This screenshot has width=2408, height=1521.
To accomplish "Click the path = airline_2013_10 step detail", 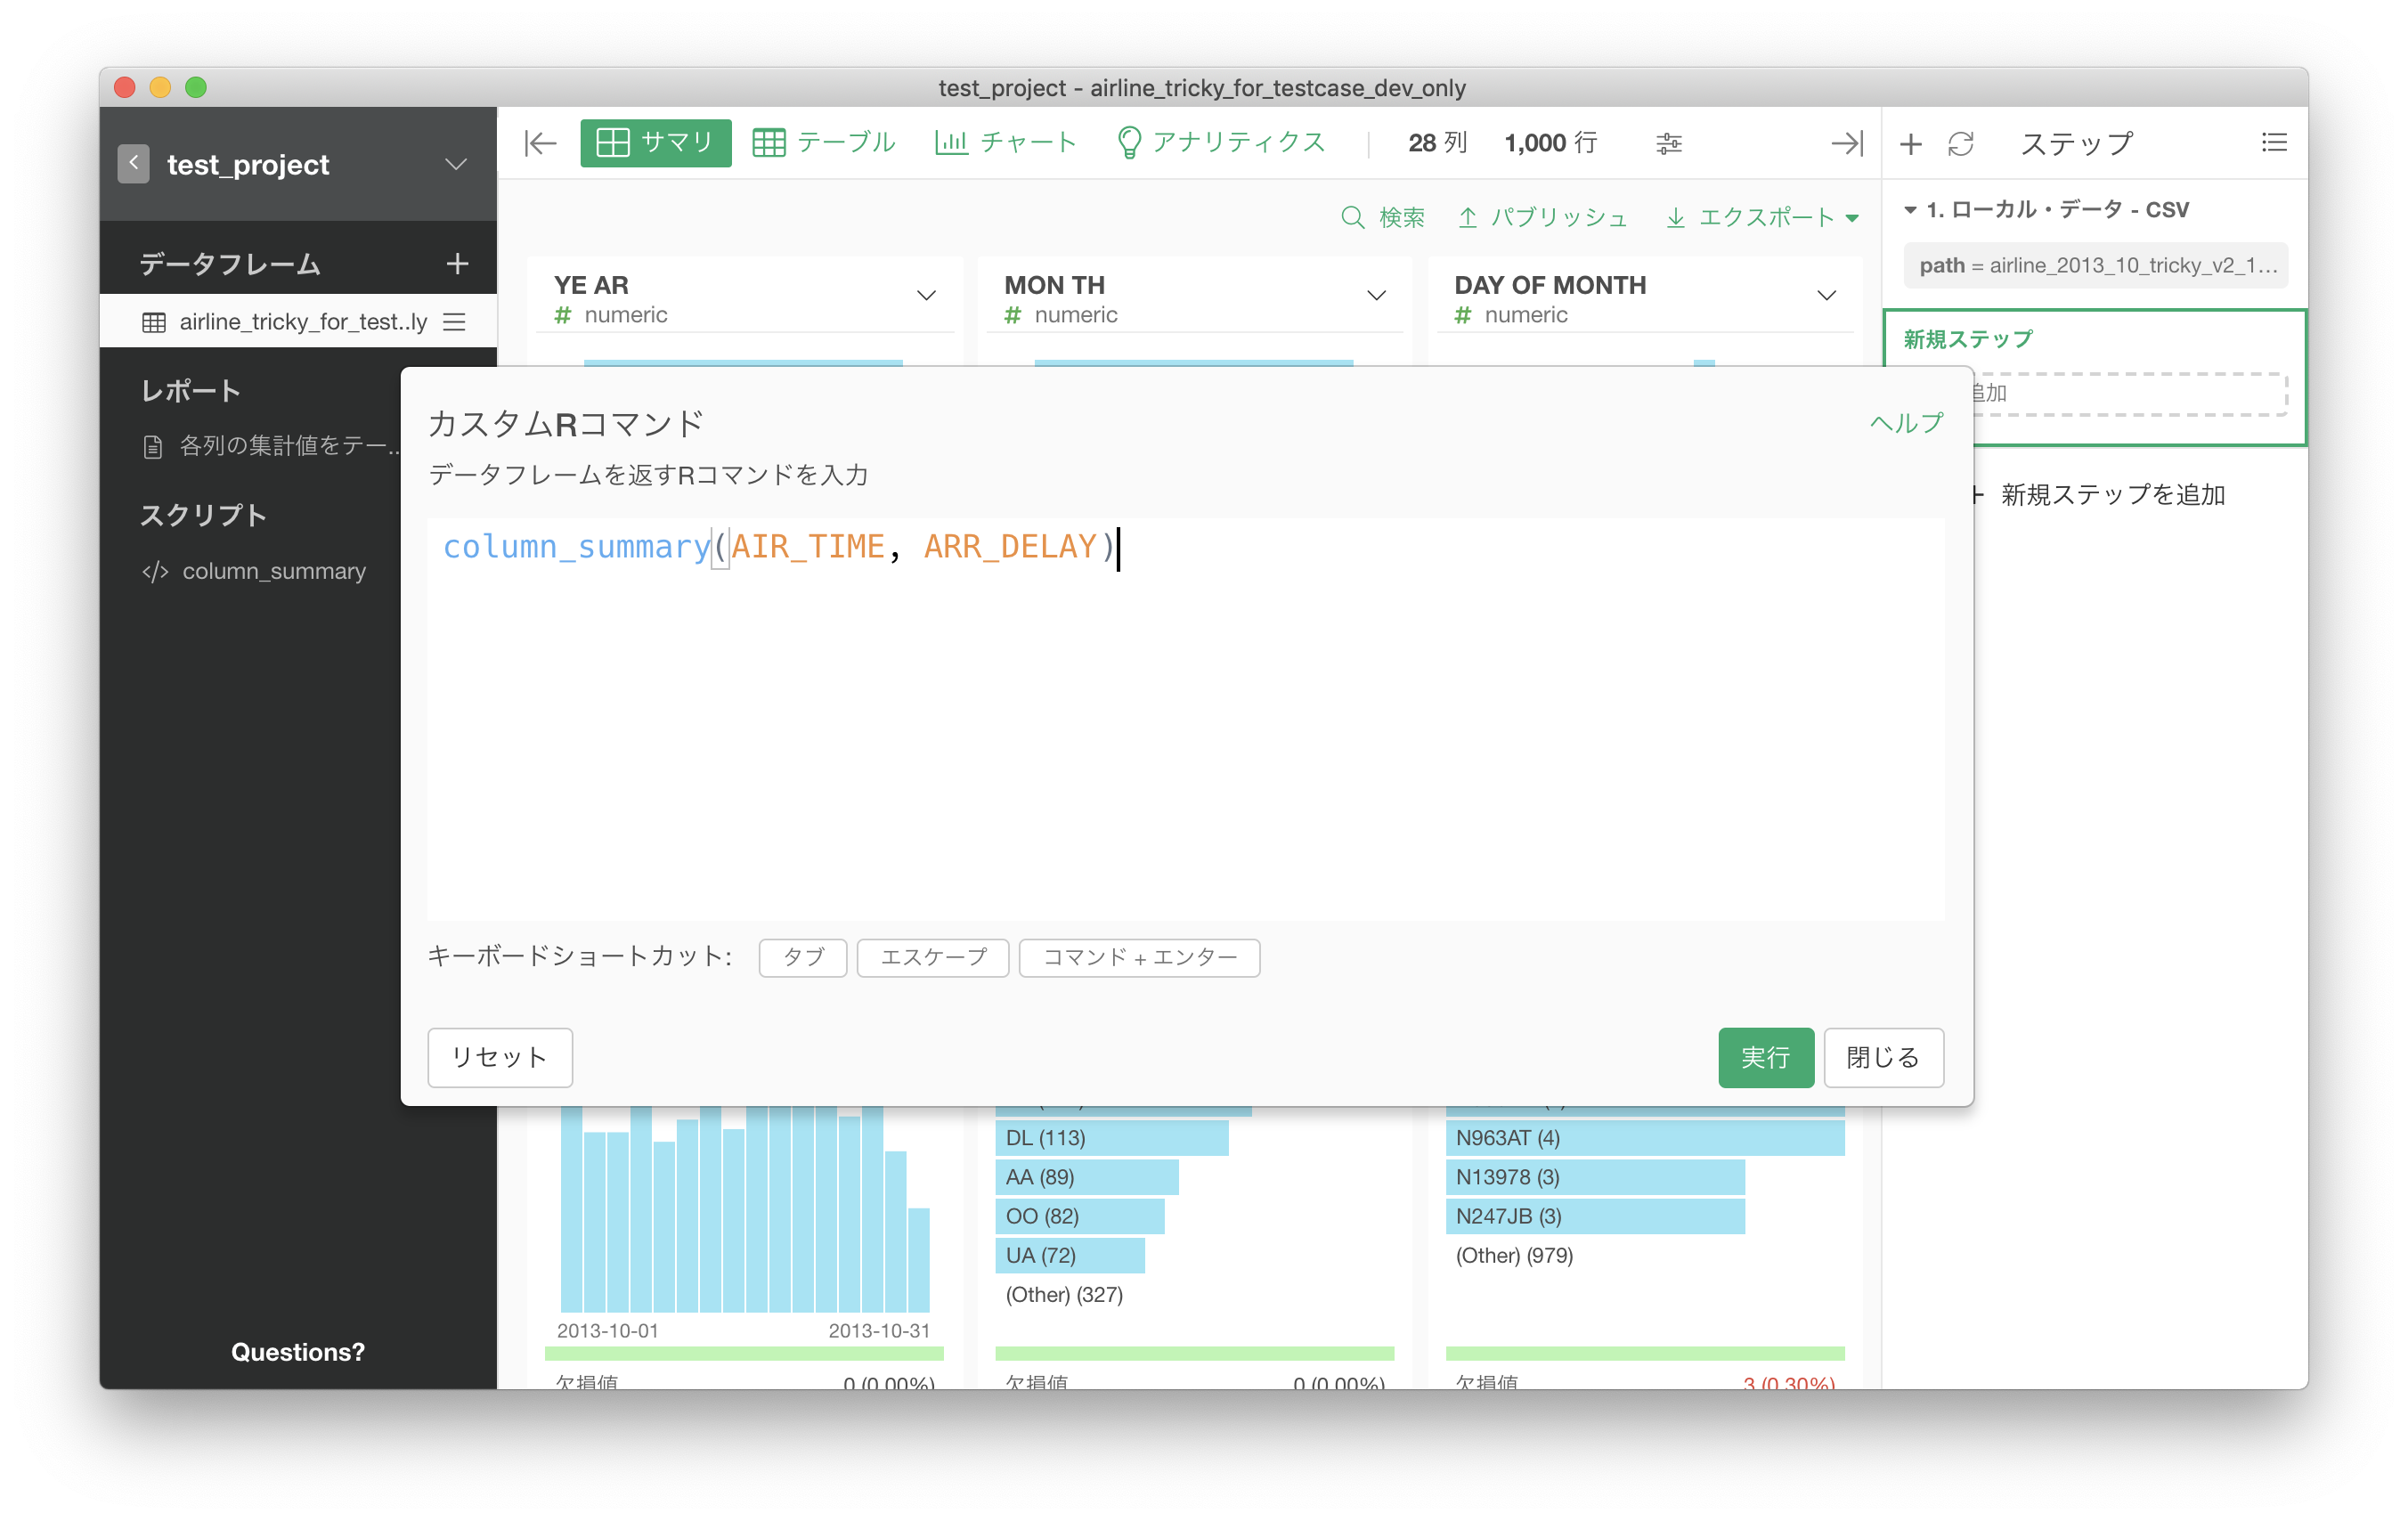I will pos(2095,265).
